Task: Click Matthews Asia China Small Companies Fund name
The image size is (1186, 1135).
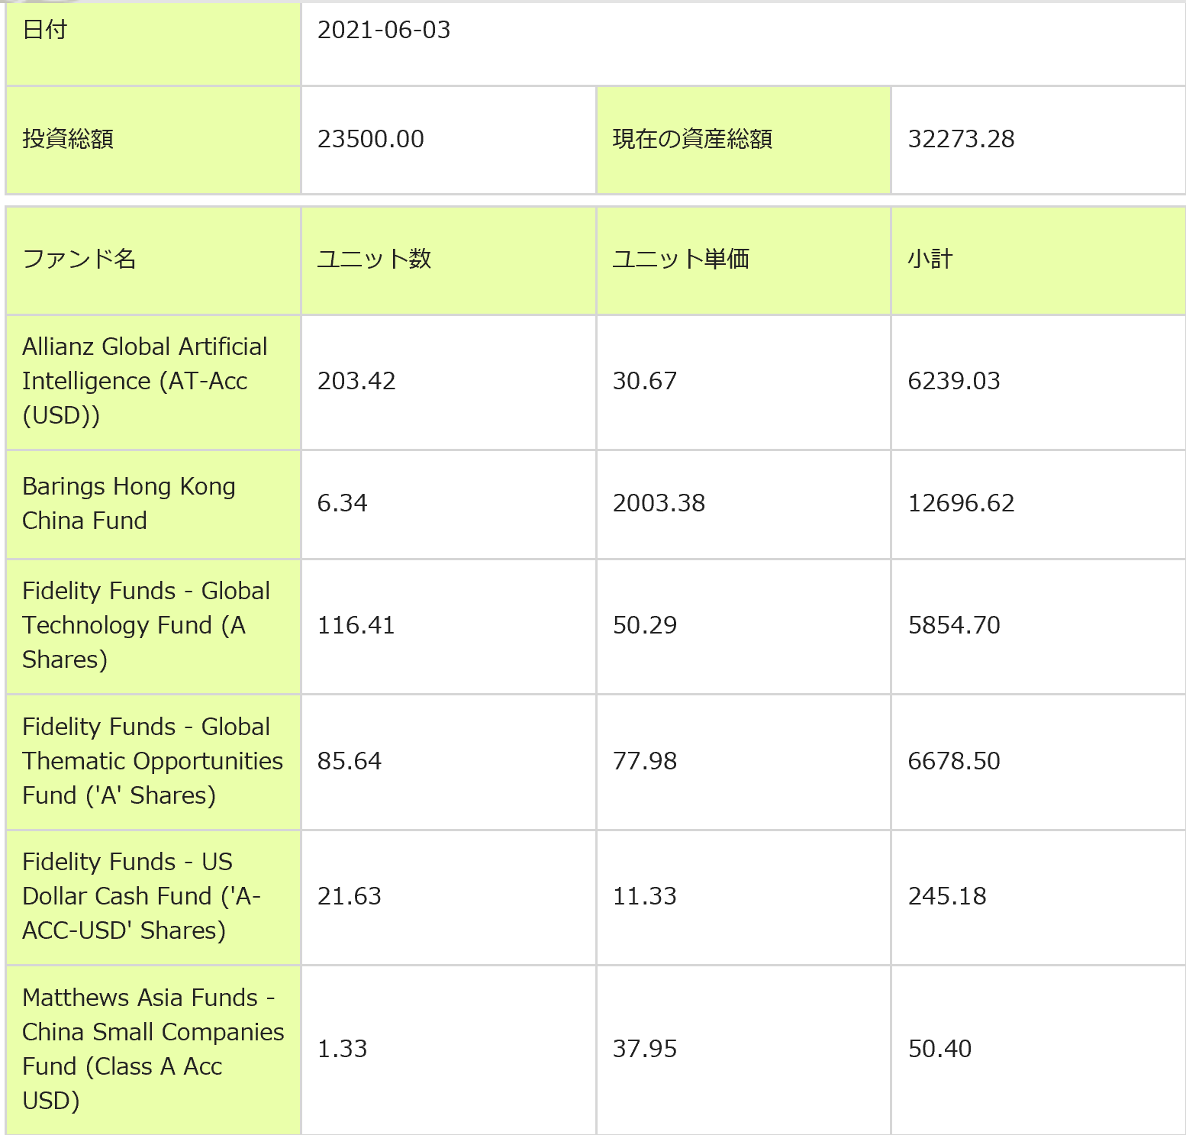Action: [151, 1049]
